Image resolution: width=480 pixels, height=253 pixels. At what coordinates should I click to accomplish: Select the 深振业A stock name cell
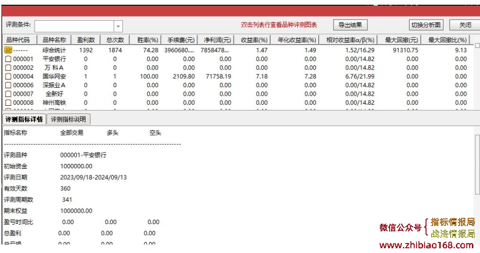54,85
